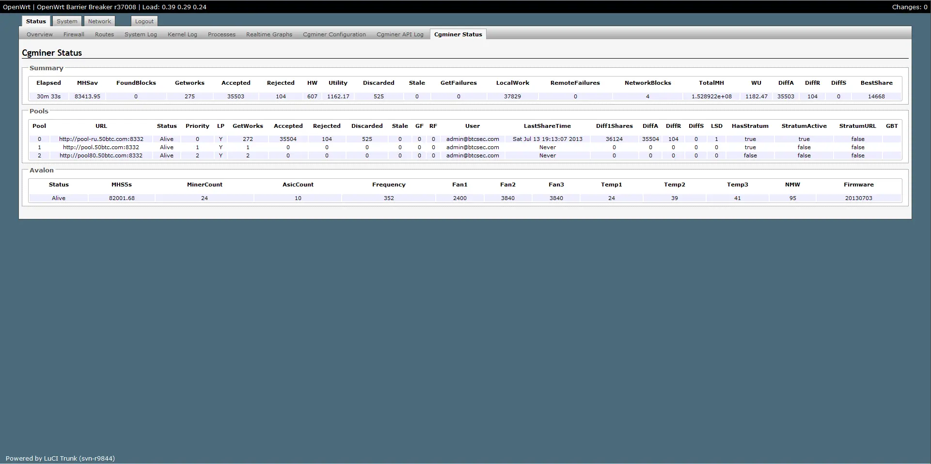The width and height of the screenshot is (931, 464).
Task: Click the pool Accepted value 35504
Action: tap(288, 139)
